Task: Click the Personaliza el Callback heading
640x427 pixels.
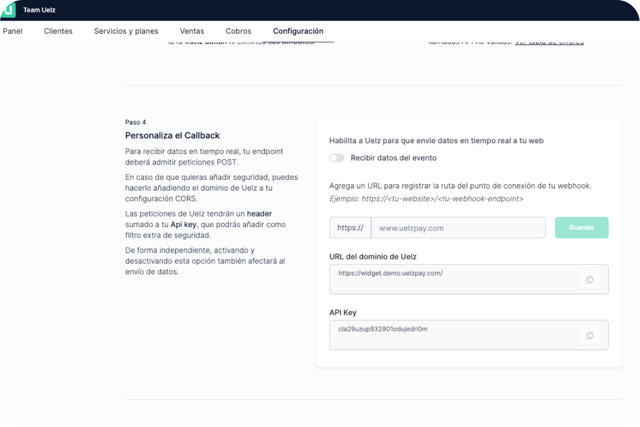Action: [172, 136]
